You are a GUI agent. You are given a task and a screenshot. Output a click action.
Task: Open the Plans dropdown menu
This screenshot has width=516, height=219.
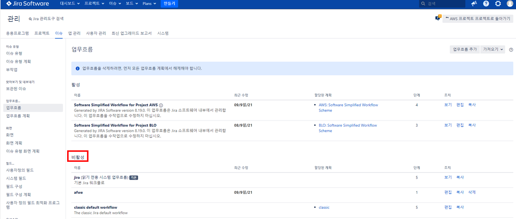(149, 4)
